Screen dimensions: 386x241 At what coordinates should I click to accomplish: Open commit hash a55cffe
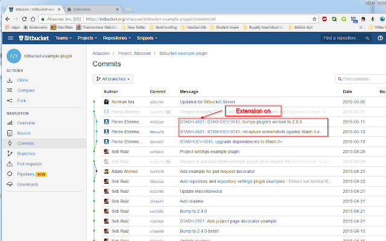click(x=157, y=102)
